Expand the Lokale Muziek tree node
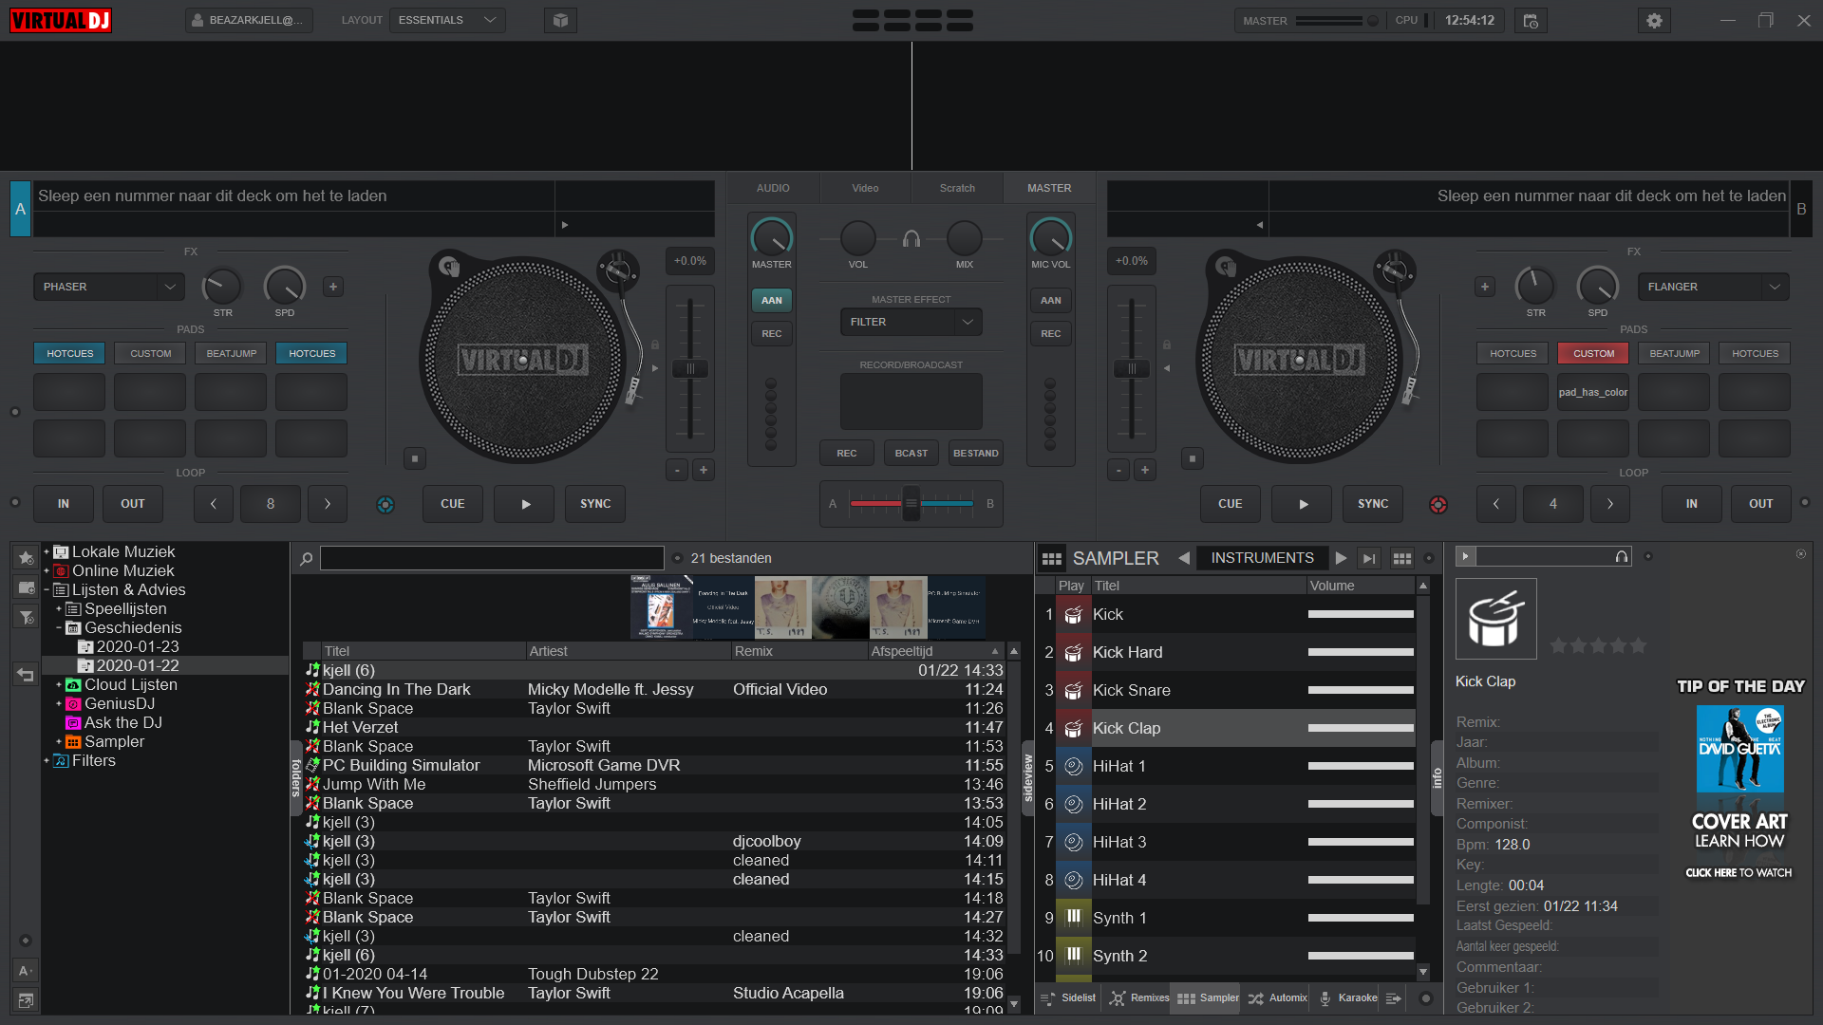 point(46,551)
